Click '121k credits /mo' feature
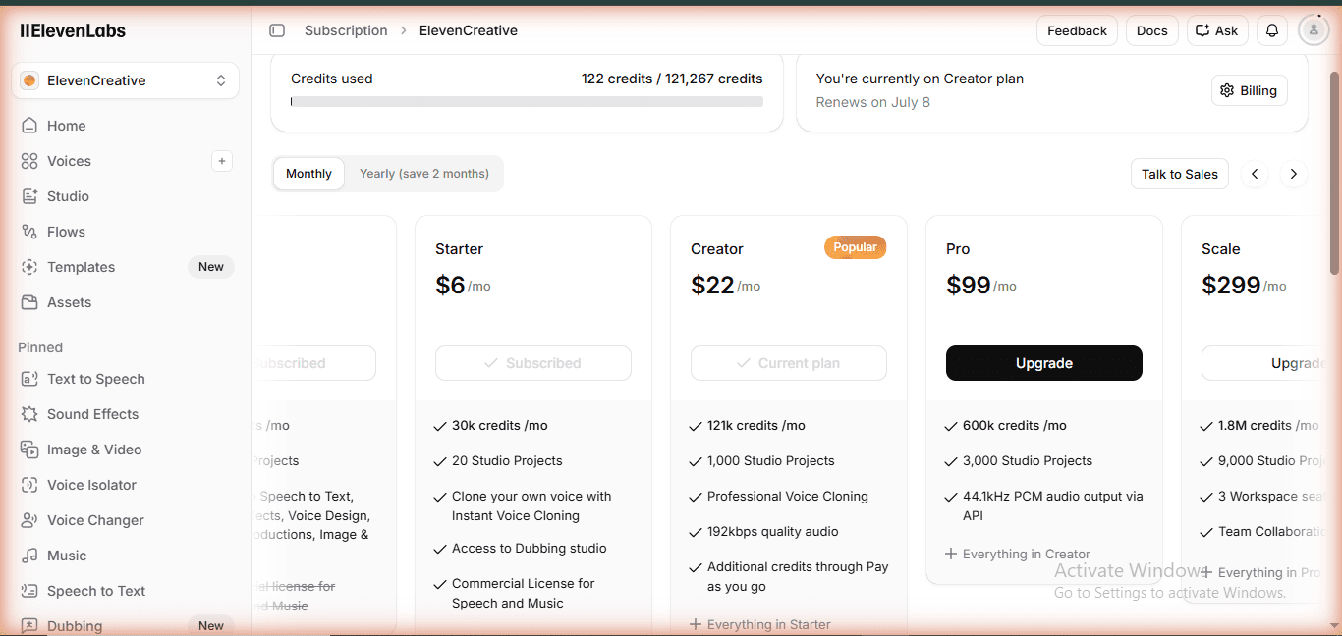1342x636 pixels. [756, 426]
